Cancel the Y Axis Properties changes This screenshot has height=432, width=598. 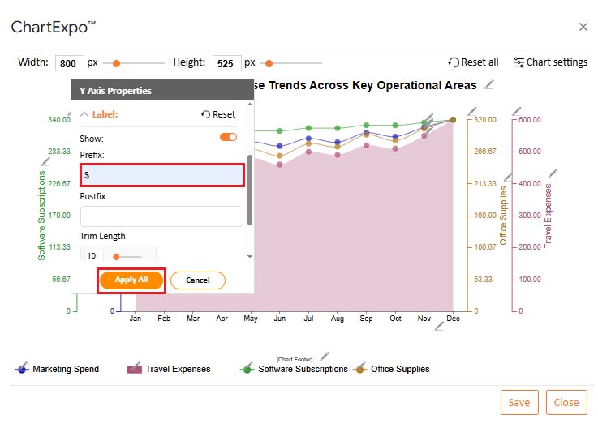[198, 280]
